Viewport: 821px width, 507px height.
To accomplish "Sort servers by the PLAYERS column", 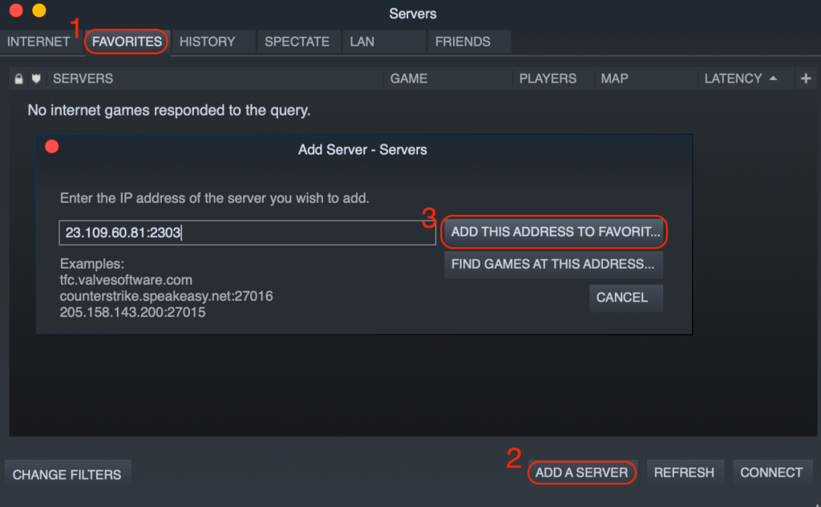I will [548, 78].
